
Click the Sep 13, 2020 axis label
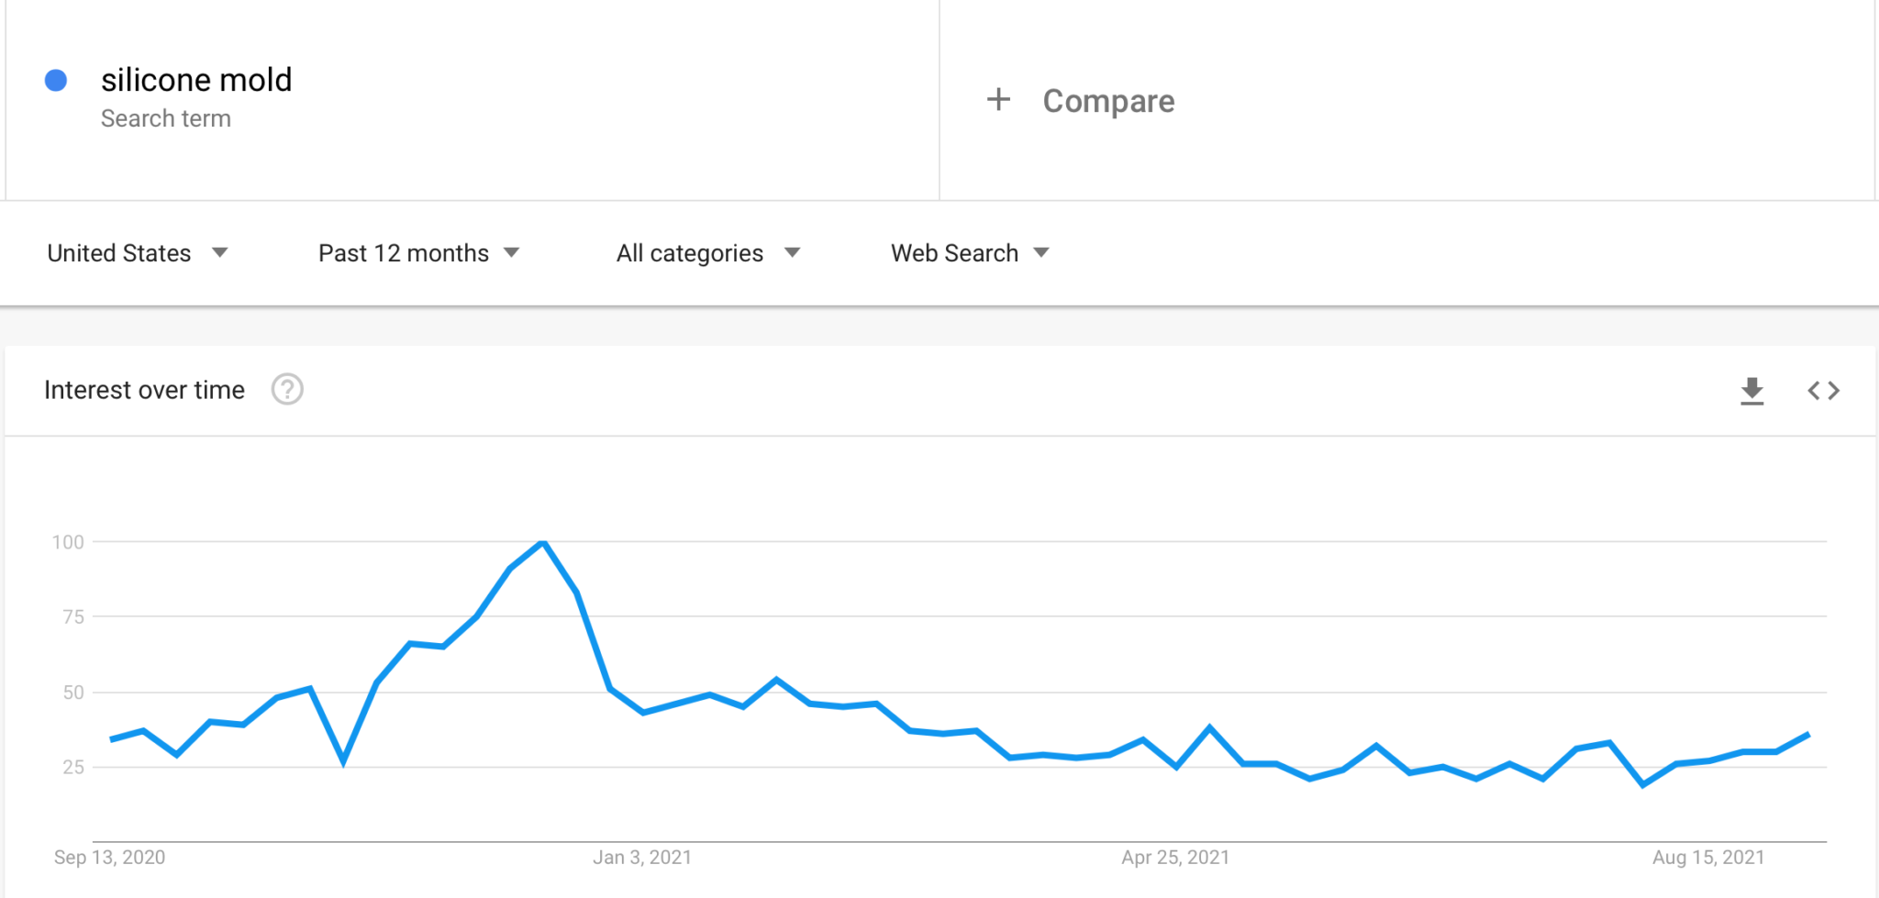109,857
